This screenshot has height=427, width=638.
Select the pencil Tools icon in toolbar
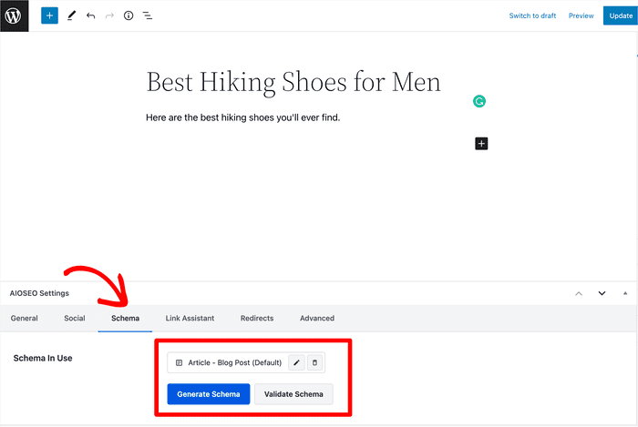click(71, 15)
